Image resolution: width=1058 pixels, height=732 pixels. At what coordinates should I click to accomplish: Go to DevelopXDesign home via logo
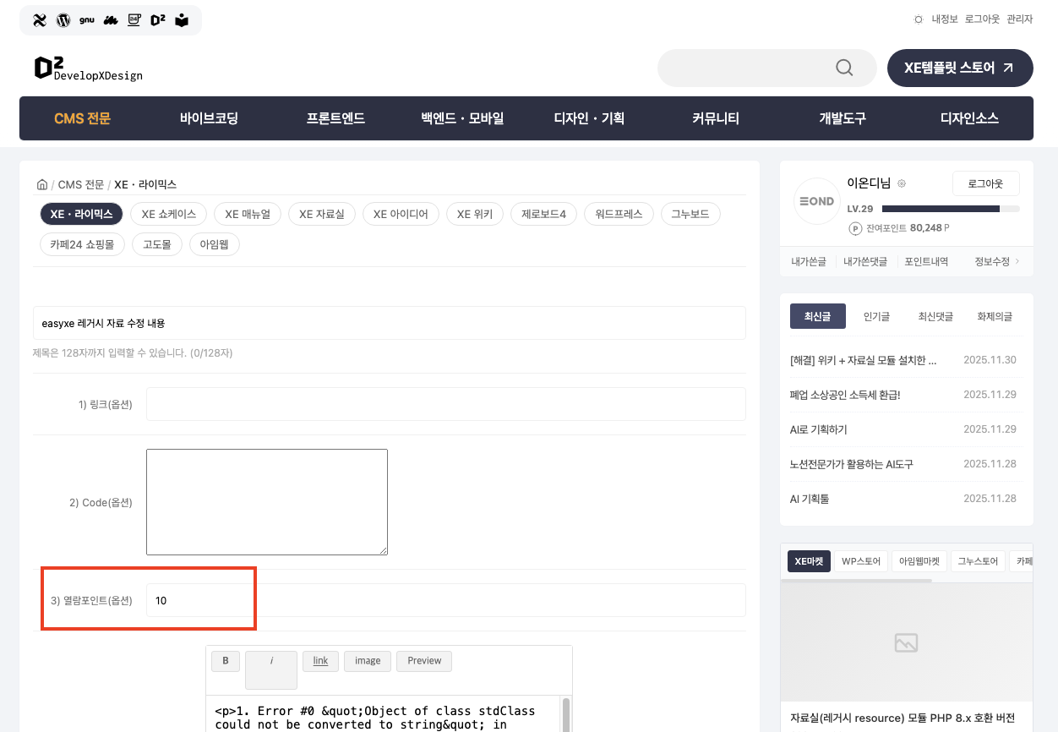coord(88,68)
